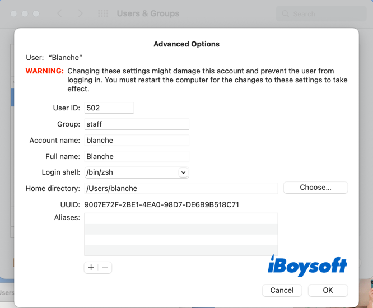Remove alias using the minus button
The image size is (373, 308).
[105, 268]
